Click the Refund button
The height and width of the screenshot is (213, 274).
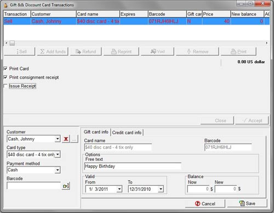[x=86, y=51]
